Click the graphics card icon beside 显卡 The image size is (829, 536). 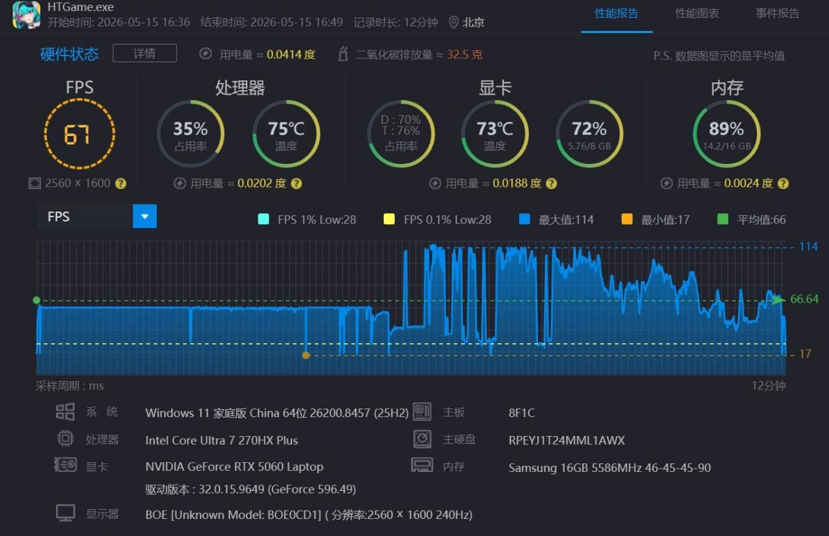point(65,465)
